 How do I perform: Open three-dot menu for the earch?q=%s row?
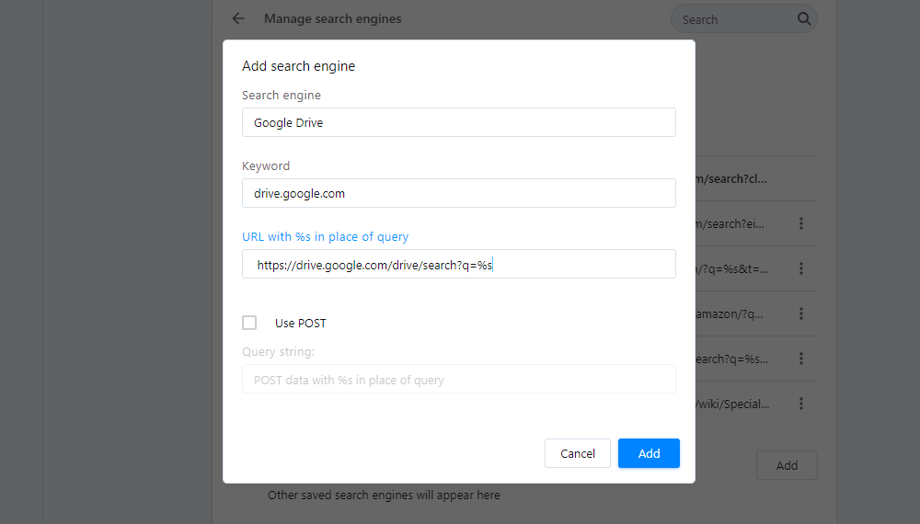801,359
